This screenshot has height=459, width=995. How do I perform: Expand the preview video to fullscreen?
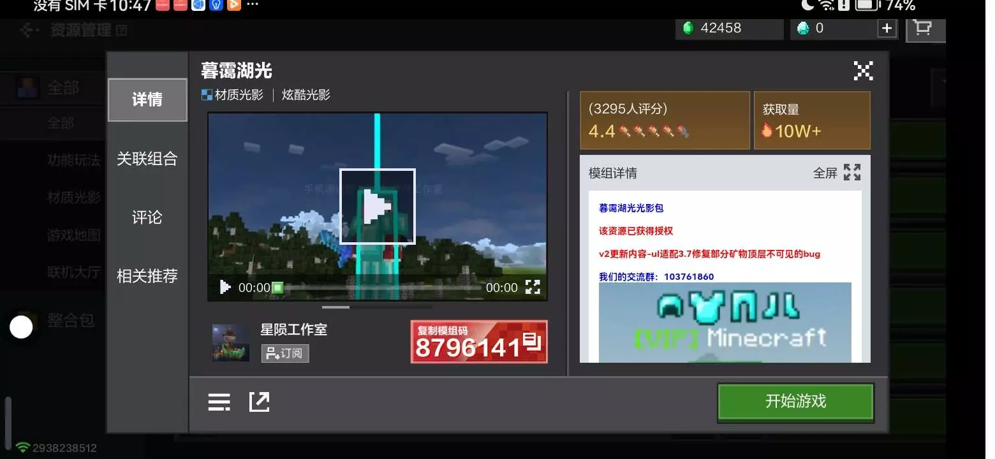(x=533, y=287)
